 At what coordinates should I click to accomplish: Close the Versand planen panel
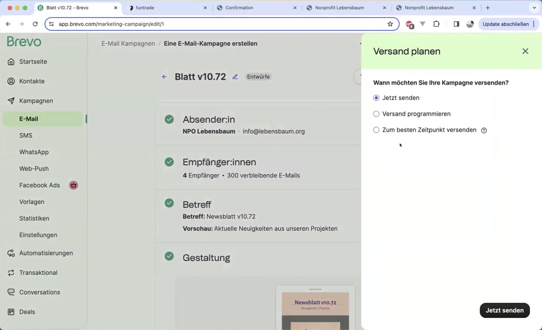pos(525,51)
